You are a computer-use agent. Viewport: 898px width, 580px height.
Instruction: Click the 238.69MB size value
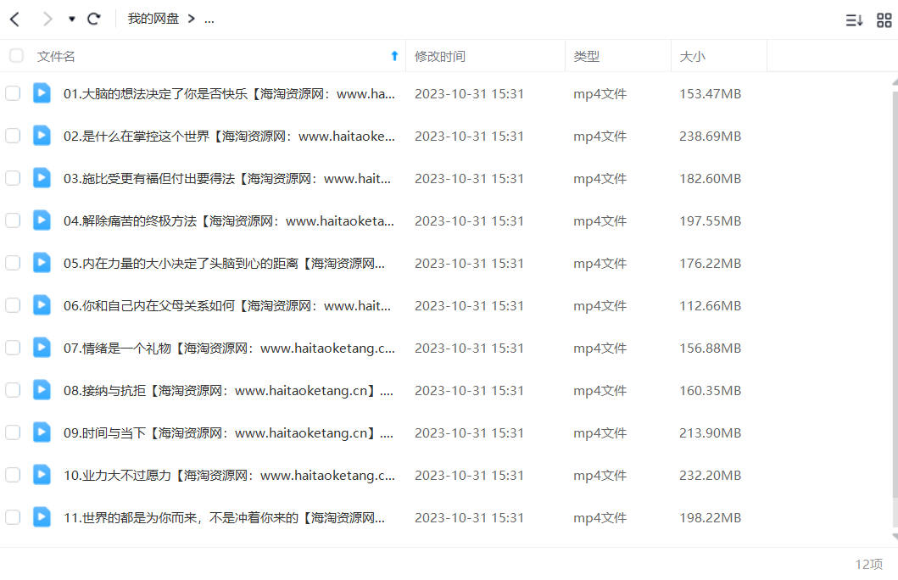710,137
